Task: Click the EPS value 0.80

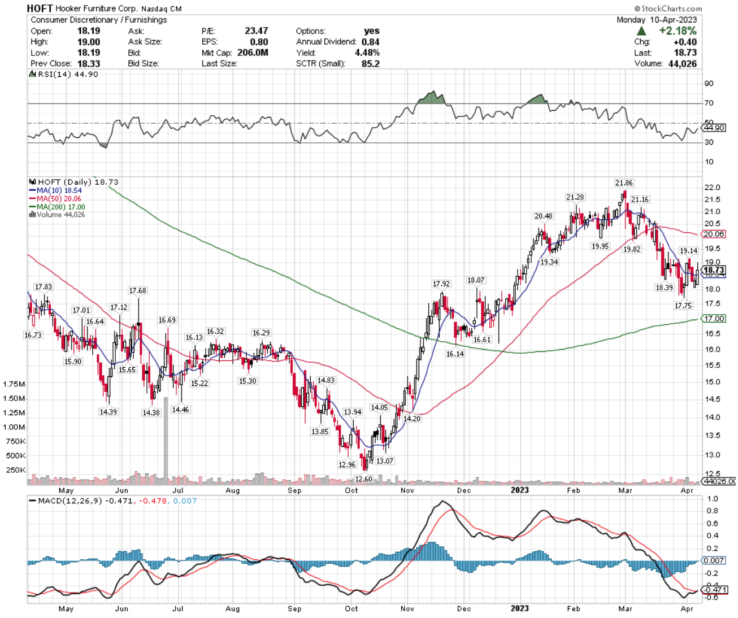Action: pos(259,42)
